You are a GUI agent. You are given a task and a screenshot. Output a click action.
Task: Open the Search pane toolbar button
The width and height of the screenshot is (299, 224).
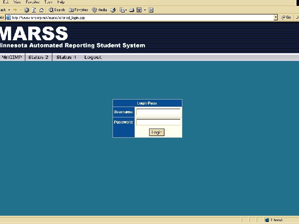point(56,10)
